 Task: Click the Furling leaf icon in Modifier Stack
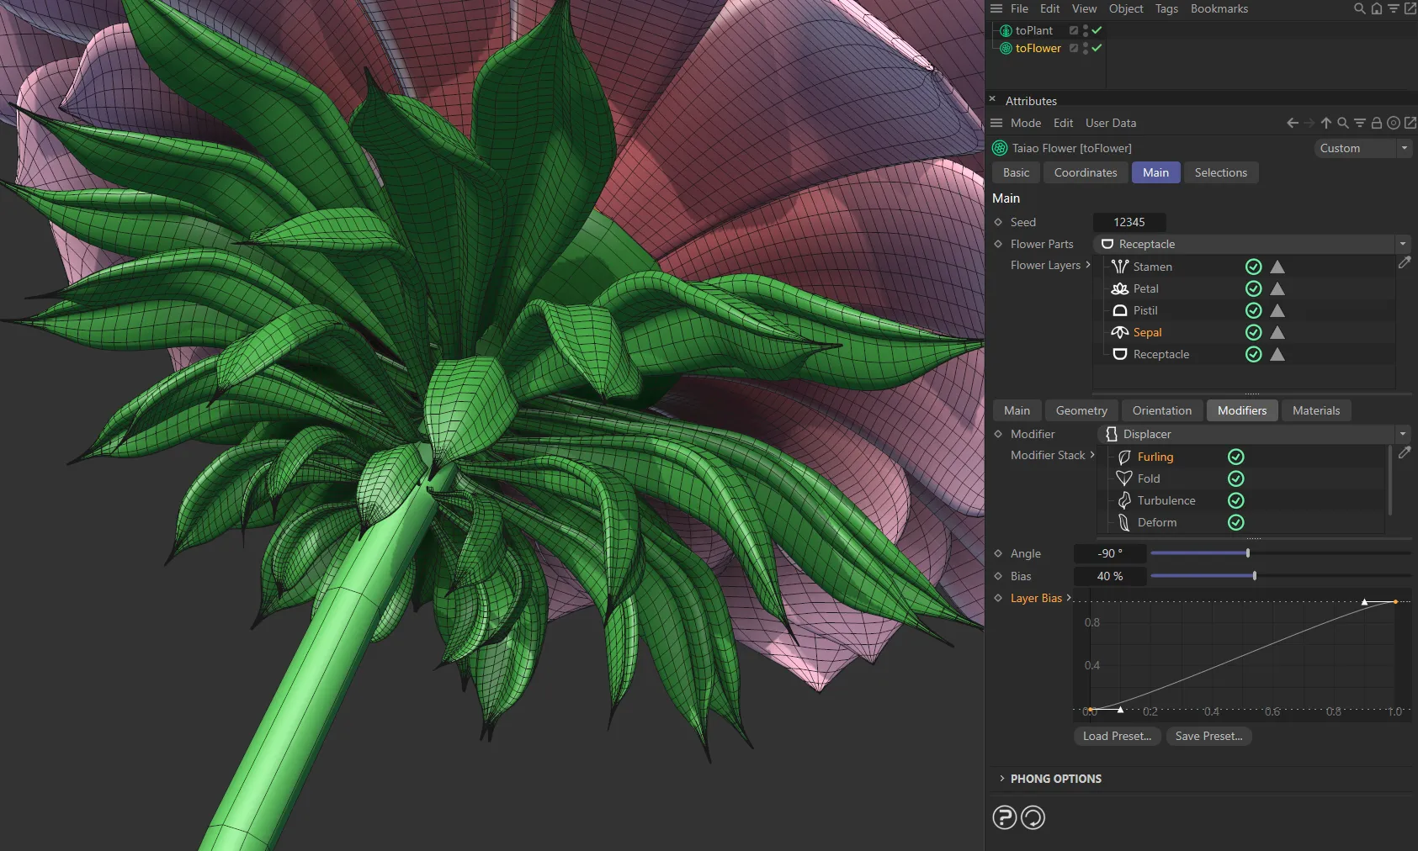(1125, 457)
